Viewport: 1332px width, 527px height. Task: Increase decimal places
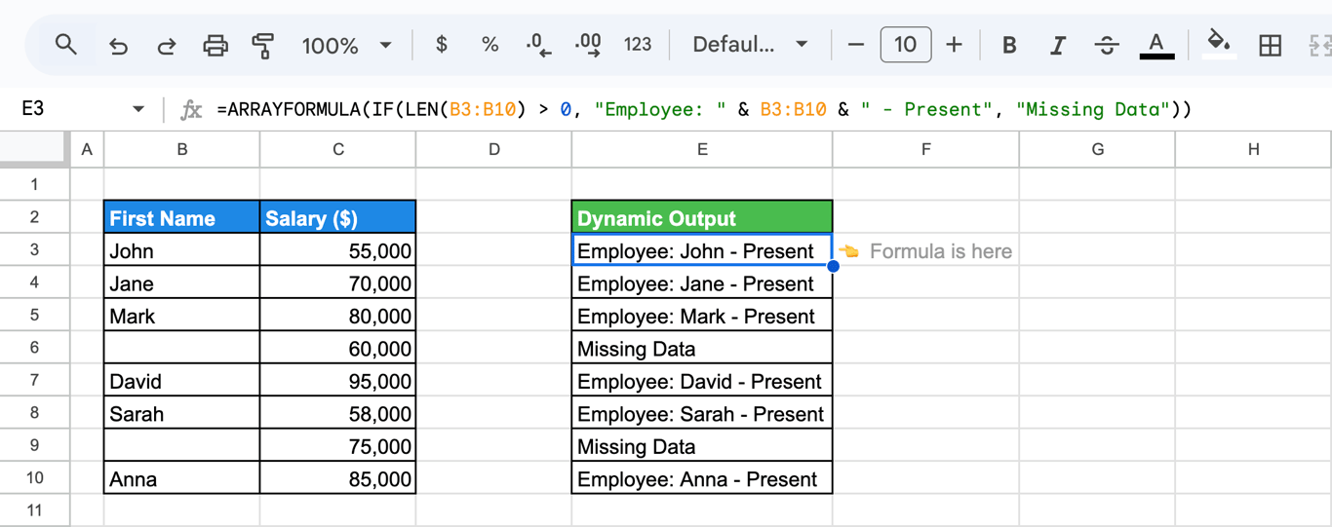point(588,45)
